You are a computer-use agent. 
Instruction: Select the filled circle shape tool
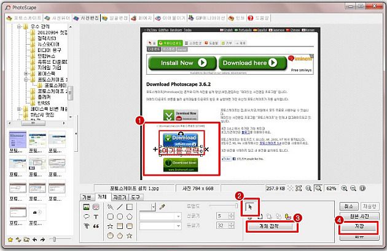[111, 236]
